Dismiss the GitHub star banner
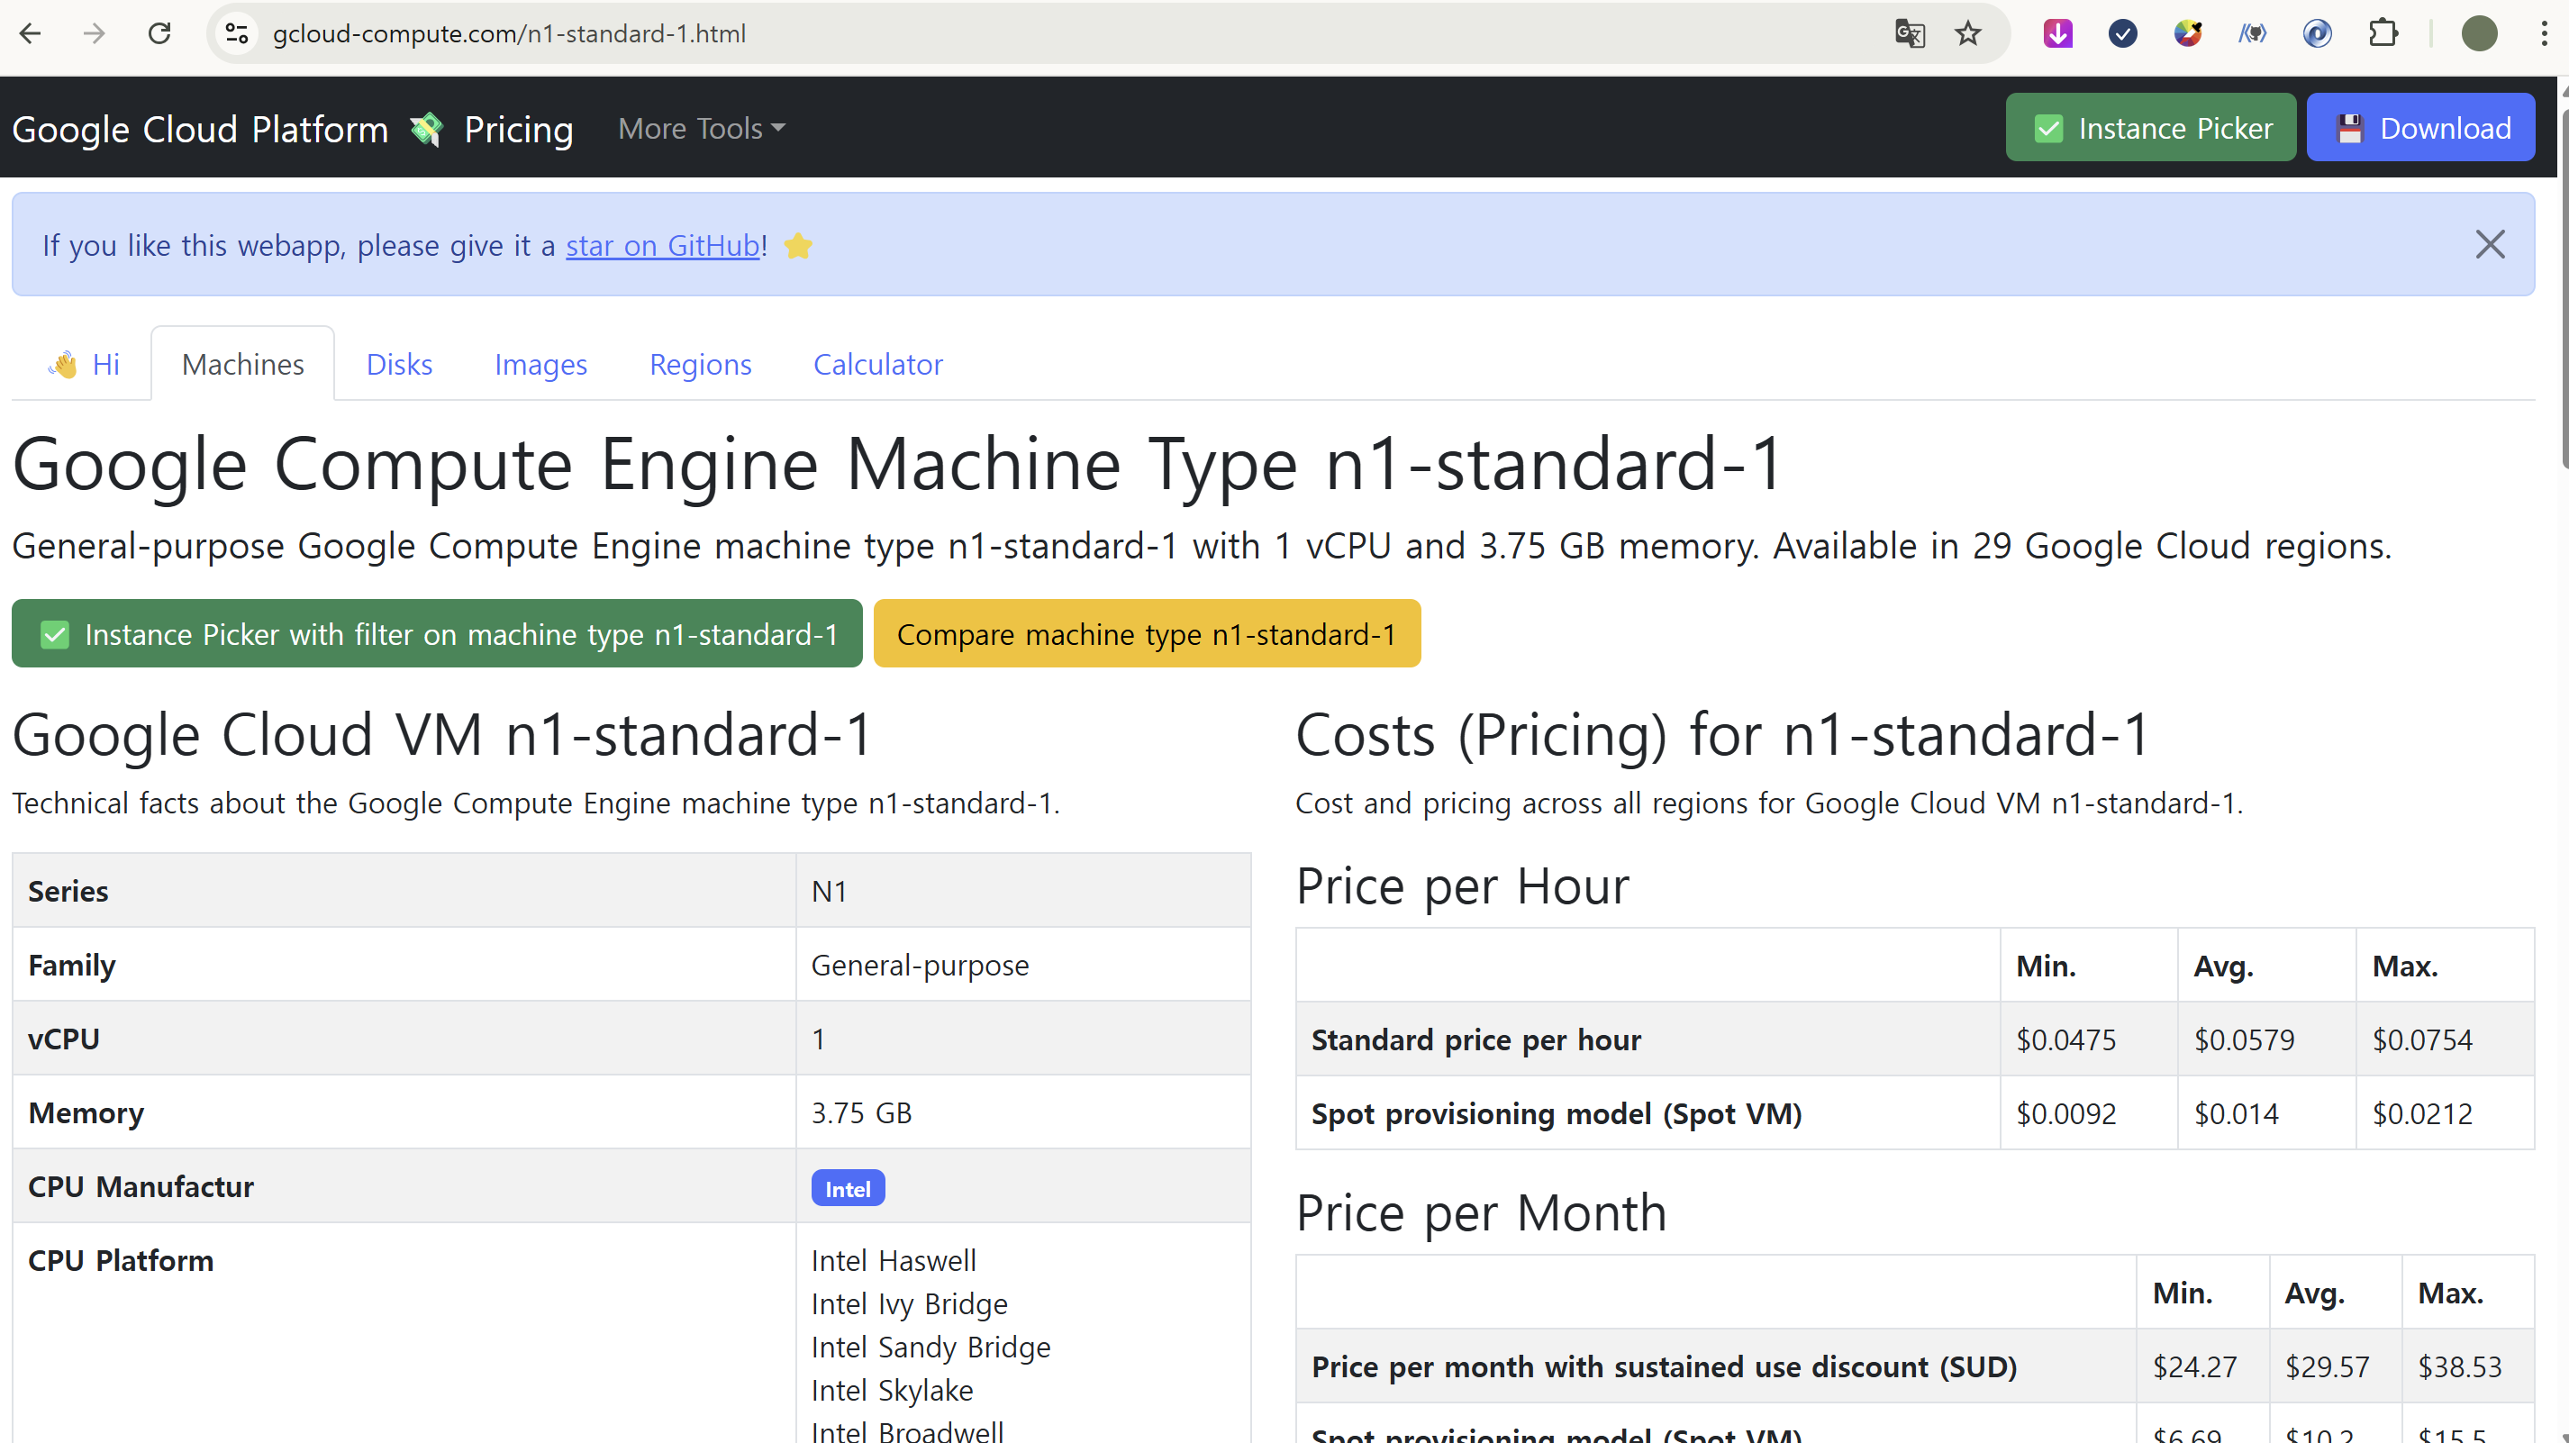This screenshot has width=2569, height=1443. point(2489,244)
